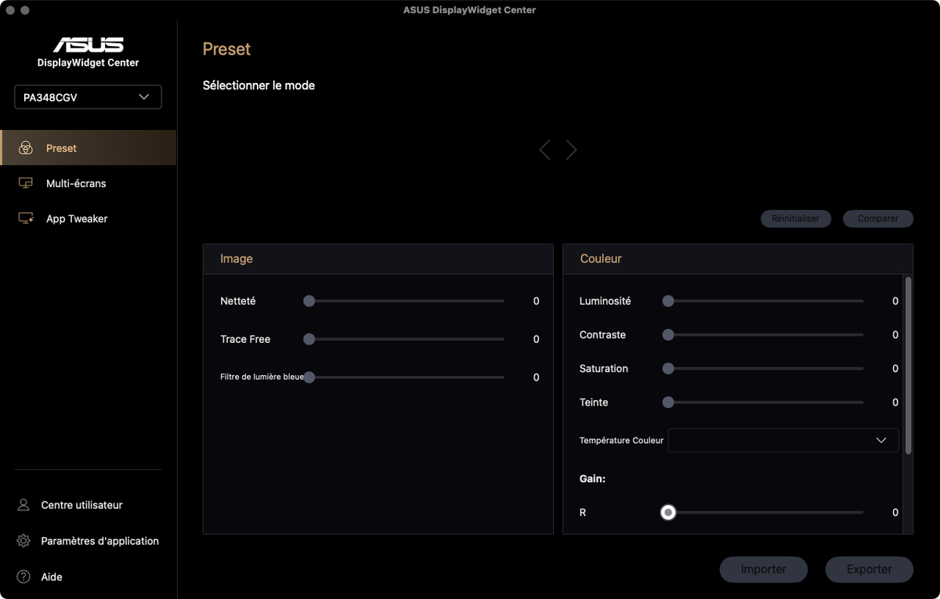Click the Centre utilisateur person icon
The image size is (940, 599).
(23, 505)
